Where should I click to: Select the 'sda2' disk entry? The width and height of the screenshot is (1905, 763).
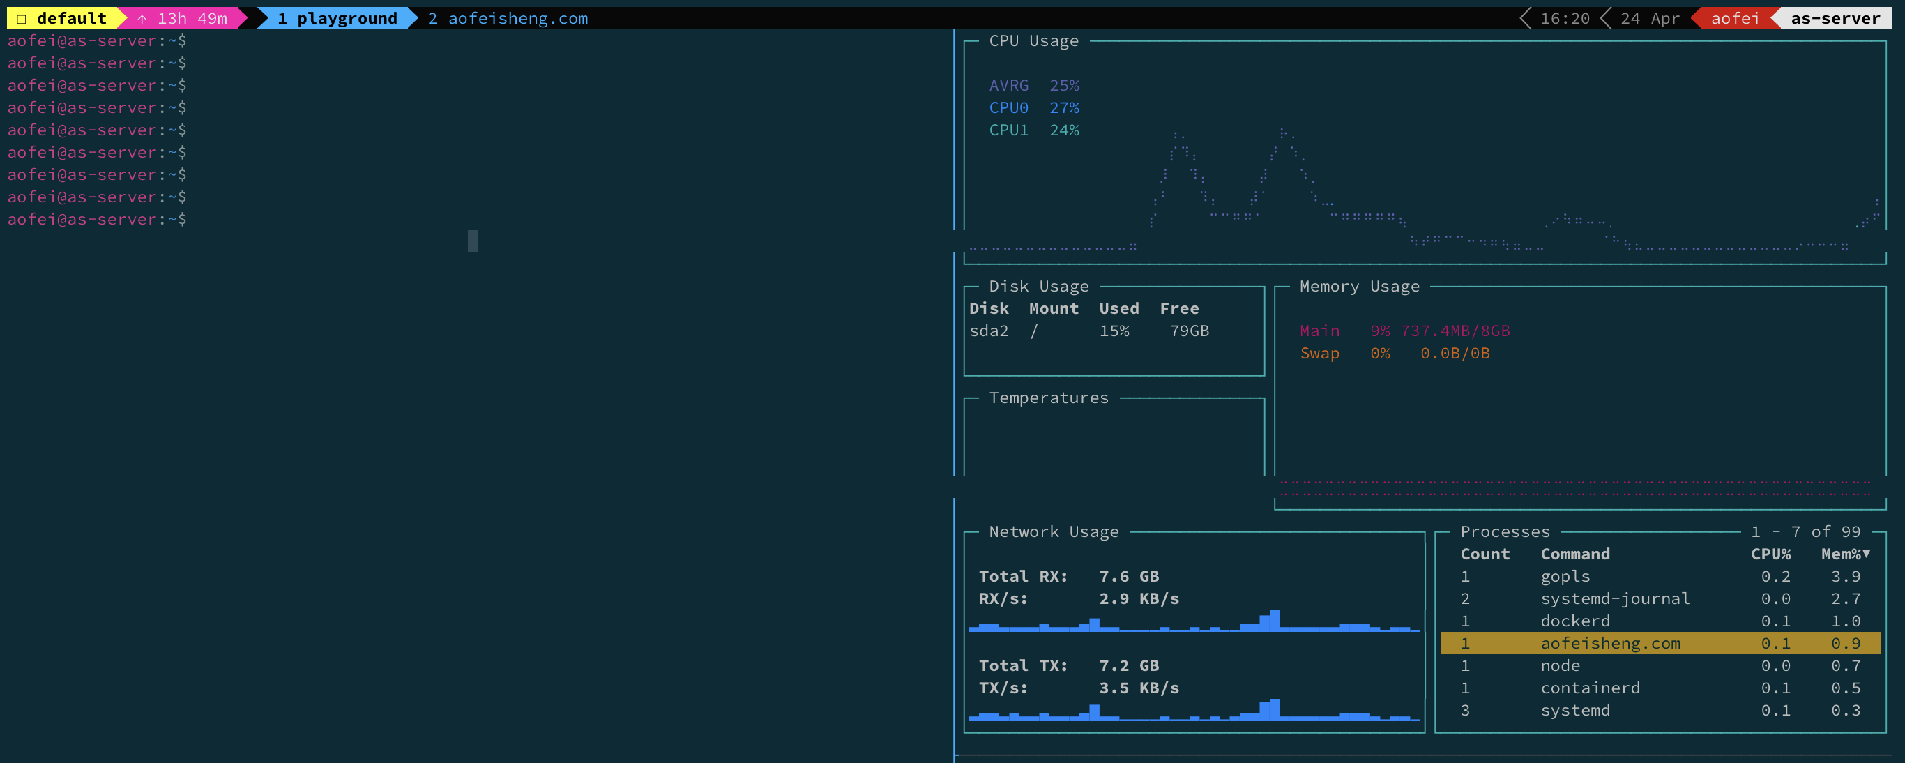989,331
